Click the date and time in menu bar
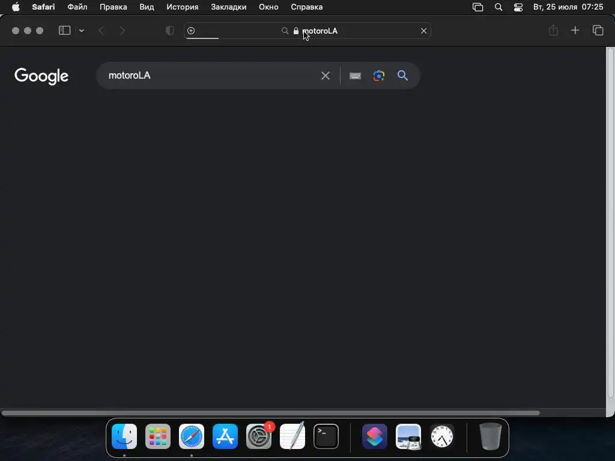 tap(568, 7)
